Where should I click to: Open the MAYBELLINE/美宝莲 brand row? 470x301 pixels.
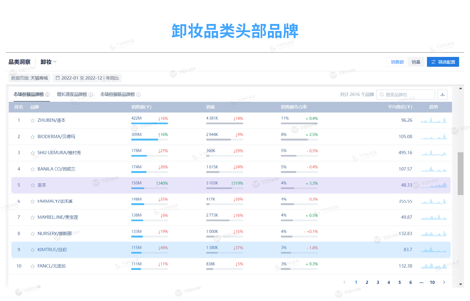(x=230, y=217)
